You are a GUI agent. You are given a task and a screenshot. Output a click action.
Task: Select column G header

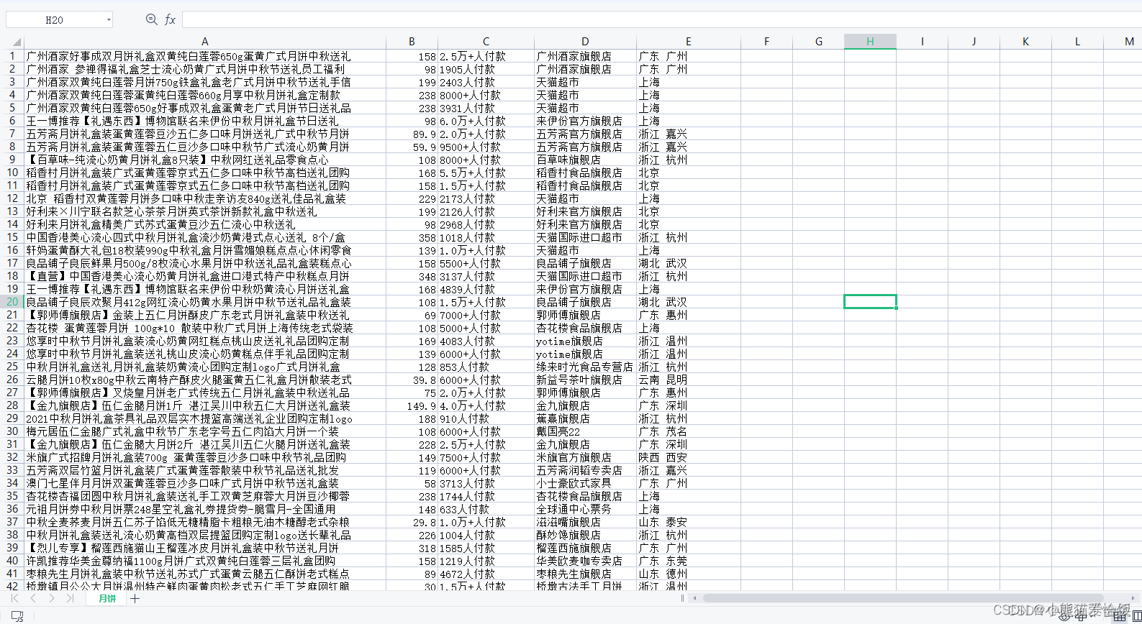pos(818,42)
